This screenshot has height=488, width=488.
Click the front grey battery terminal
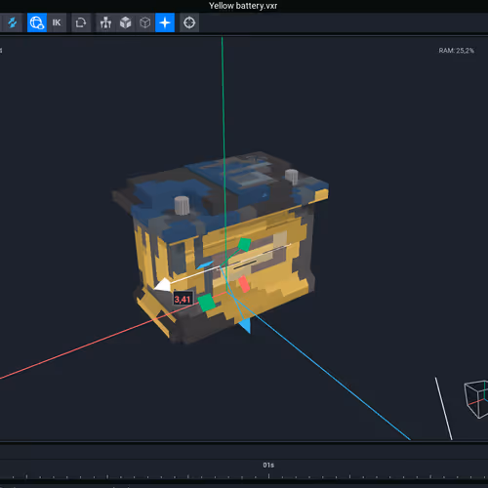click(x=182, y=206)
